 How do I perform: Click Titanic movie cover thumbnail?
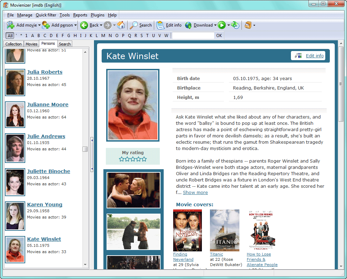tap(225, 230)
